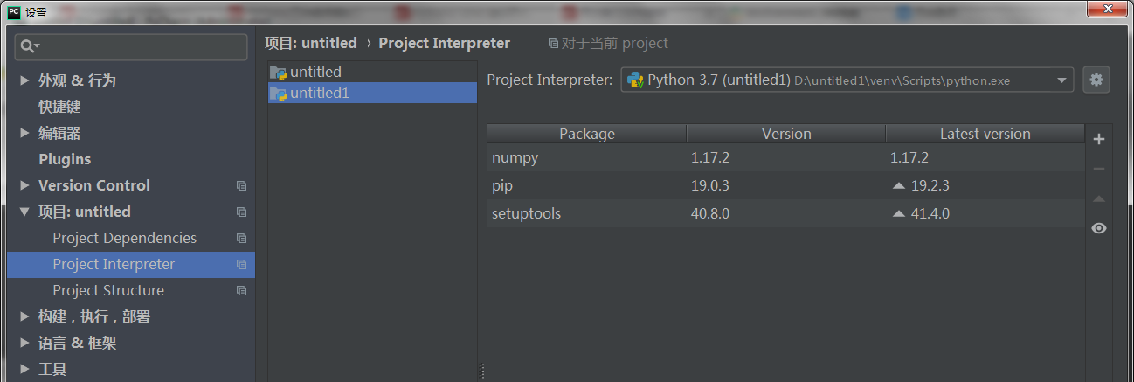Screen dimensions: 1134x382
Task: Click the project-level icon beside Project Structure
Action: pyautogui.click(x=241, y=290)
